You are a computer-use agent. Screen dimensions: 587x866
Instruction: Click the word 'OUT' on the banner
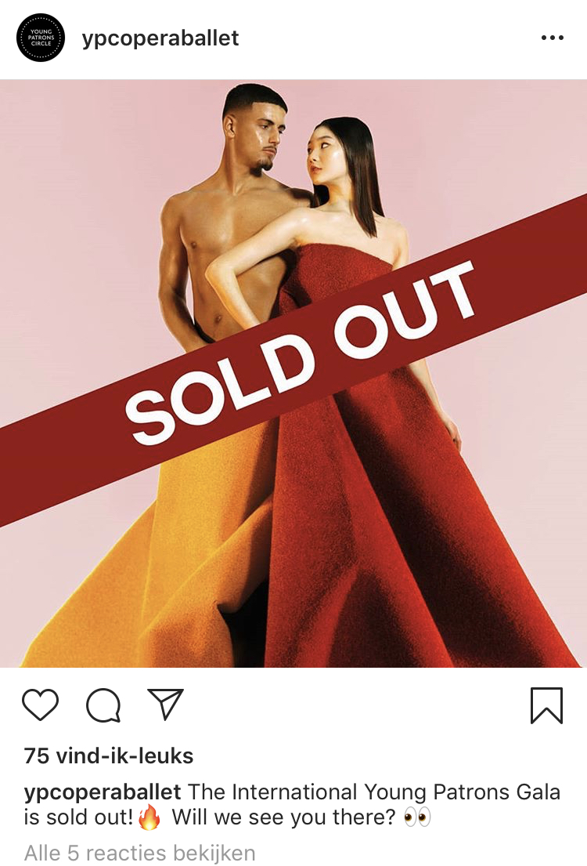[405, 309]
